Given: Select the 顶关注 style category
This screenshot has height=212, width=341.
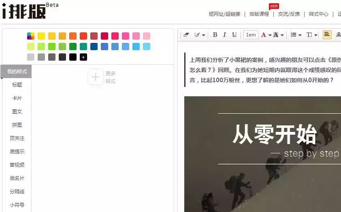Looking at the screenshot, I should click(17, 138).
